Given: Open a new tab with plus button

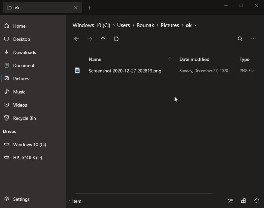Looking at the screenshot, I should (x=89, y=8).
